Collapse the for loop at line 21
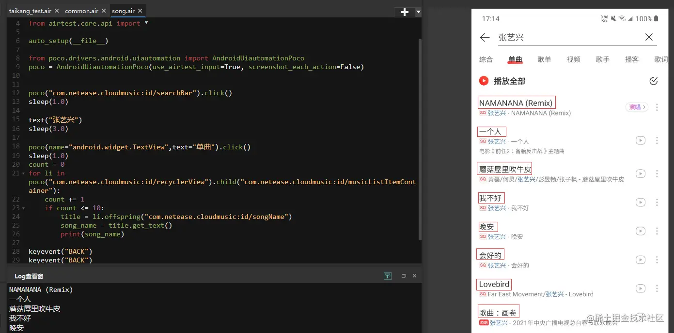The image size is (674, 333). point(23,173)
